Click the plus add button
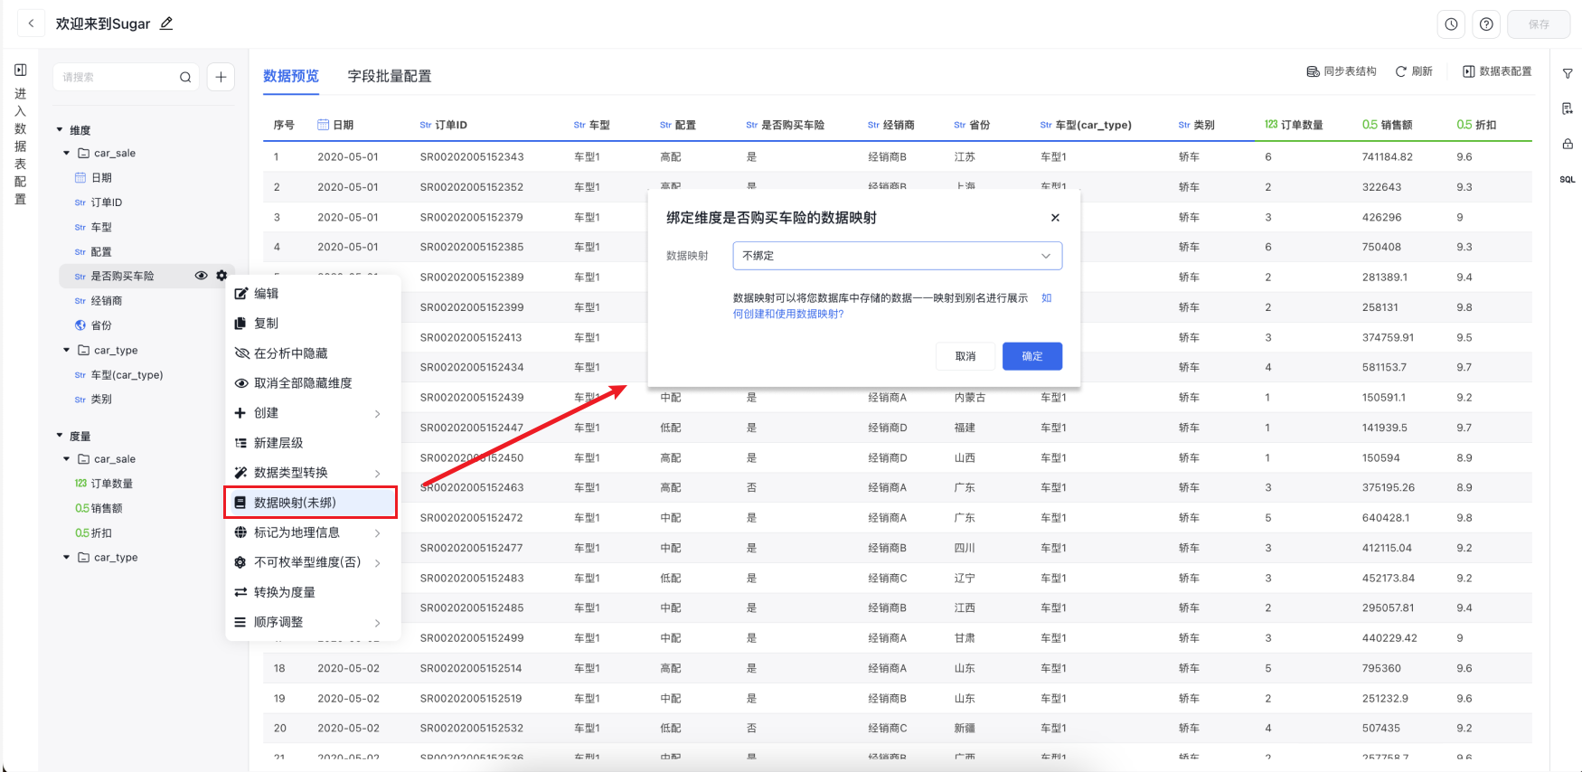The height and width of the screenshot is (772, 1582). click(221, 77)
